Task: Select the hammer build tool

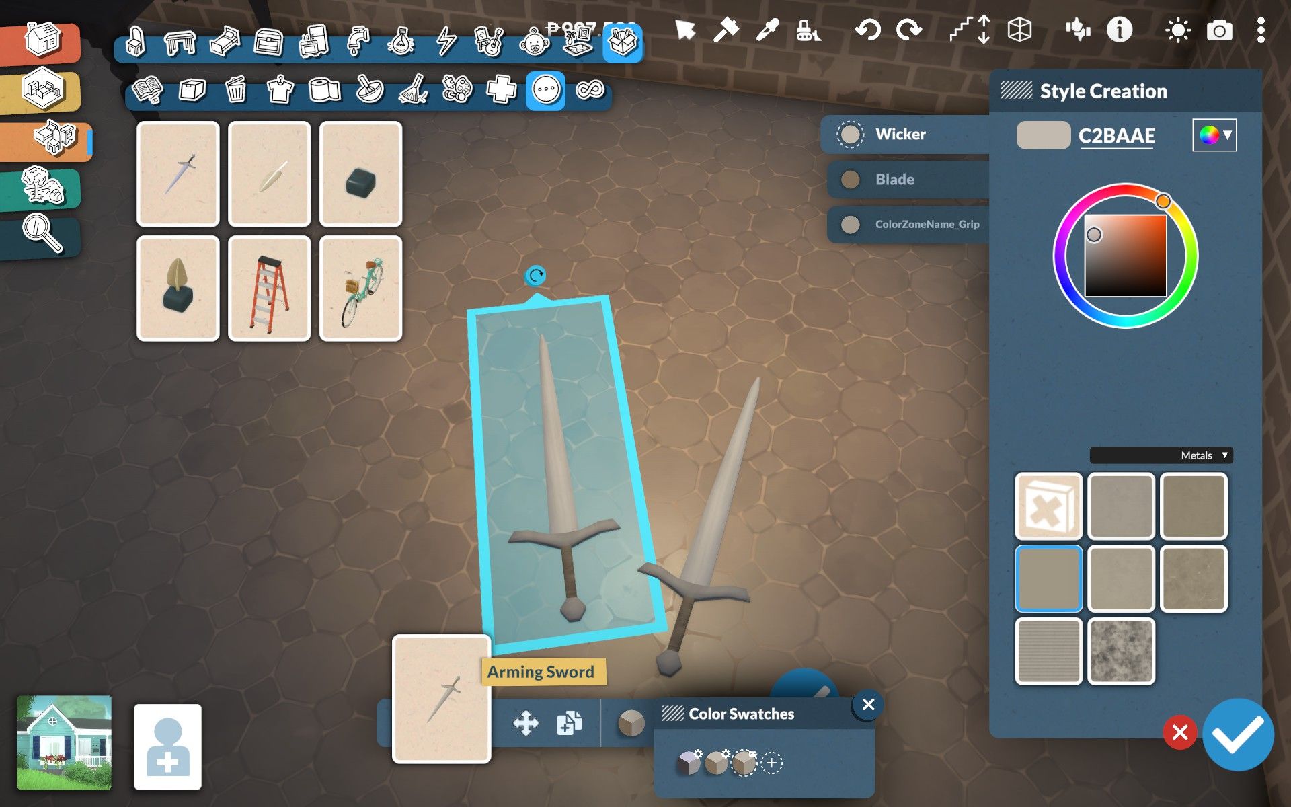Action: (726, 30)
